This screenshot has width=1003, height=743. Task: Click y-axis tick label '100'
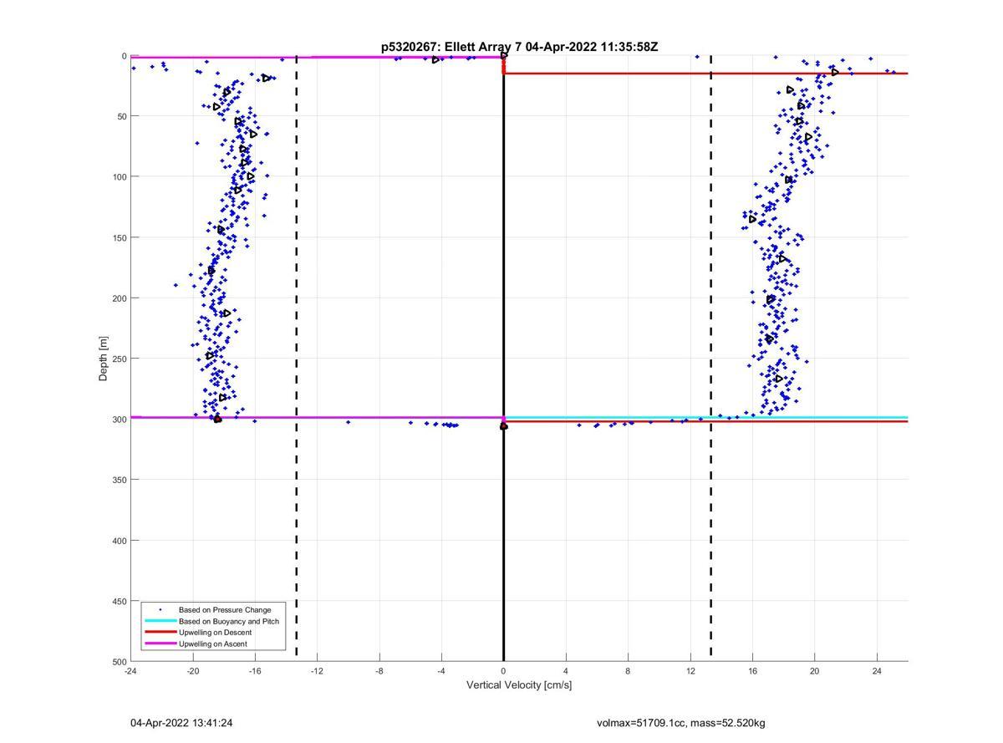tap(119, 177)
